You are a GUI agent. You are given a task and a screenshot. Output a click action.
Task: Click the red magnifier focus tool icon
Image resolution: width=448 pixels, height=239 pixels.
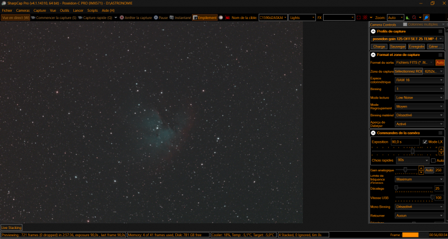pos(414,17)
